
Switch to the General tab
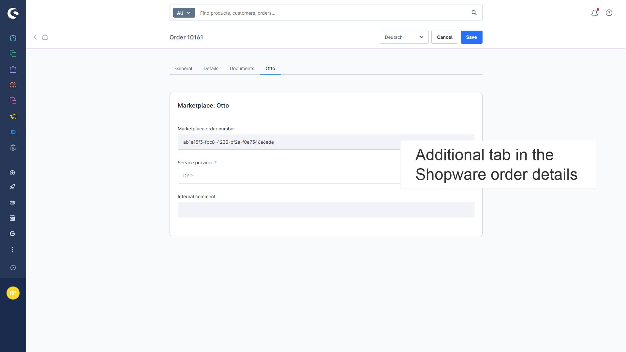tap(184, 68)
